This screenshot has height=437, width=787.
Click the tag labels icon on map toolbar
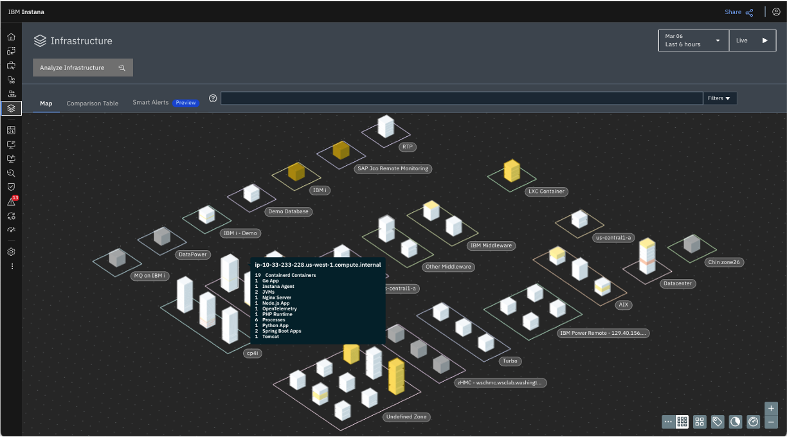coord(718,422)
